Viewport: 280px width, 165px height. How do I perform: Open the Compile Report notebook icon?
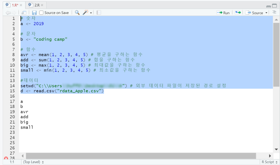point(99,12)
